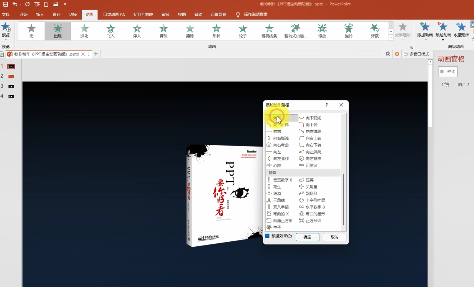Open the 幻灯片放映 tab
This screenshot has width=474, height=287.
coord(143,15)
